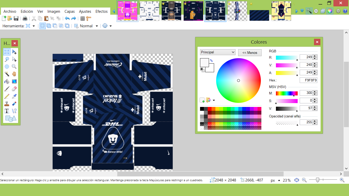Viewport: 349px width, 196px height.
Task: Select the Zoom magnifier tool
Action: click(x=14, y=67)
